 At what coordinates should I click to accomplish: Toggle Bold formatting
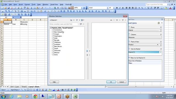(117, 8)
